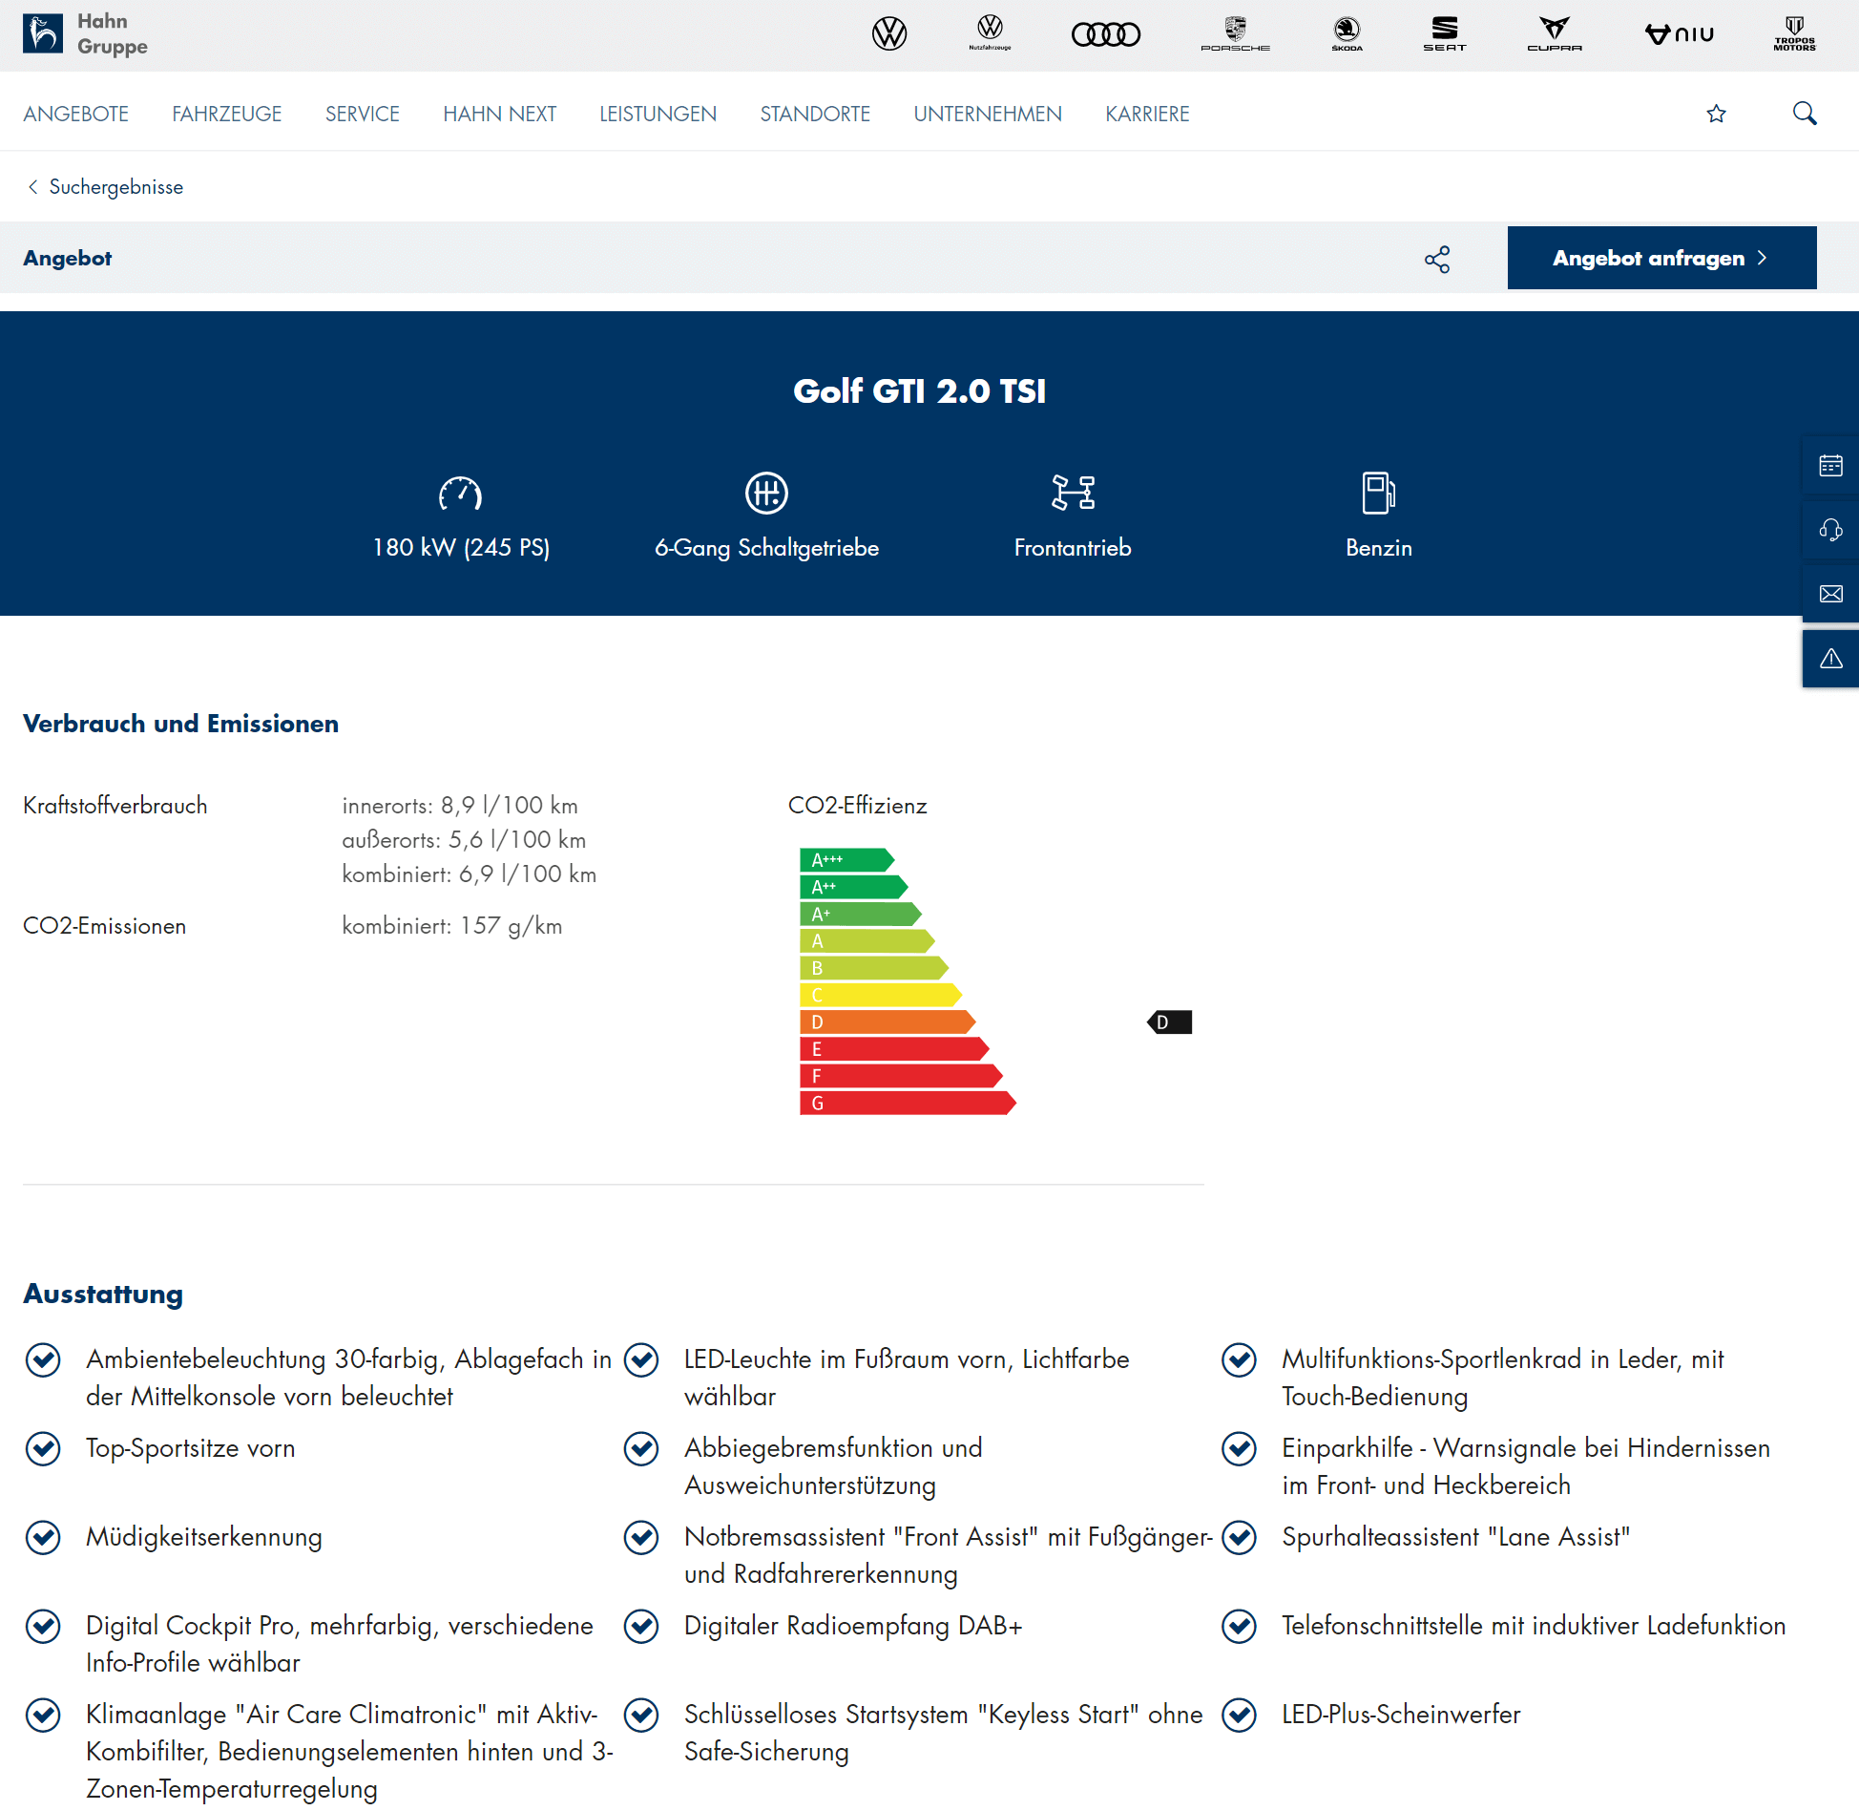Select the Skoda brand logo

coord(1347,33)
